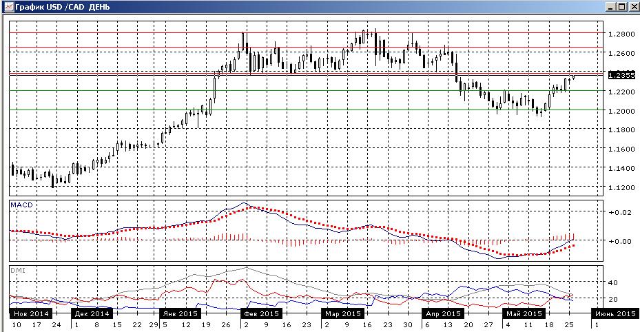Screen dimensions: 640x332
Task: Close the USD/CAD chart window
Action: point(634,6)
